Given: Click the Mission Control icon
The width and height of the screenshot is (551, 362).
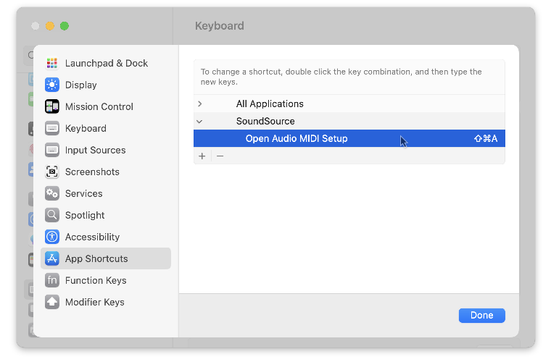Looking at the screenshot, I should pos(52,106).
